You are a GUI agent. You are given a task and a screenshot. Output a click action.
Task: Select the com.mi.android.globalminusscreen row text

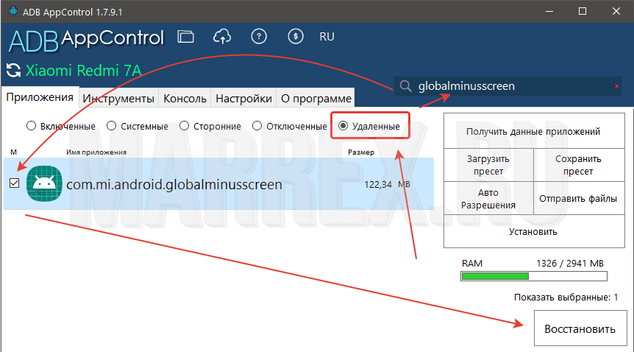[x=174, y=185]
